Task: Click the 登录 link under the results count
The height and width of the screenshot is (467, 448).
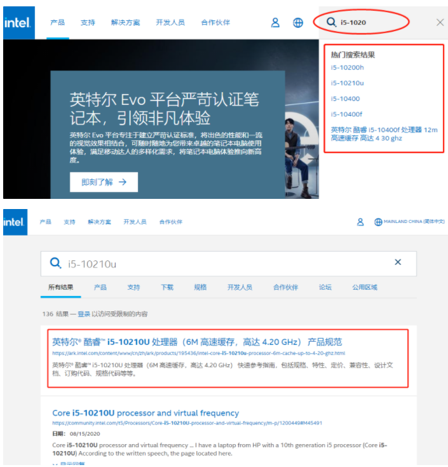Action: pyautogui.click(x=84, y=314)
